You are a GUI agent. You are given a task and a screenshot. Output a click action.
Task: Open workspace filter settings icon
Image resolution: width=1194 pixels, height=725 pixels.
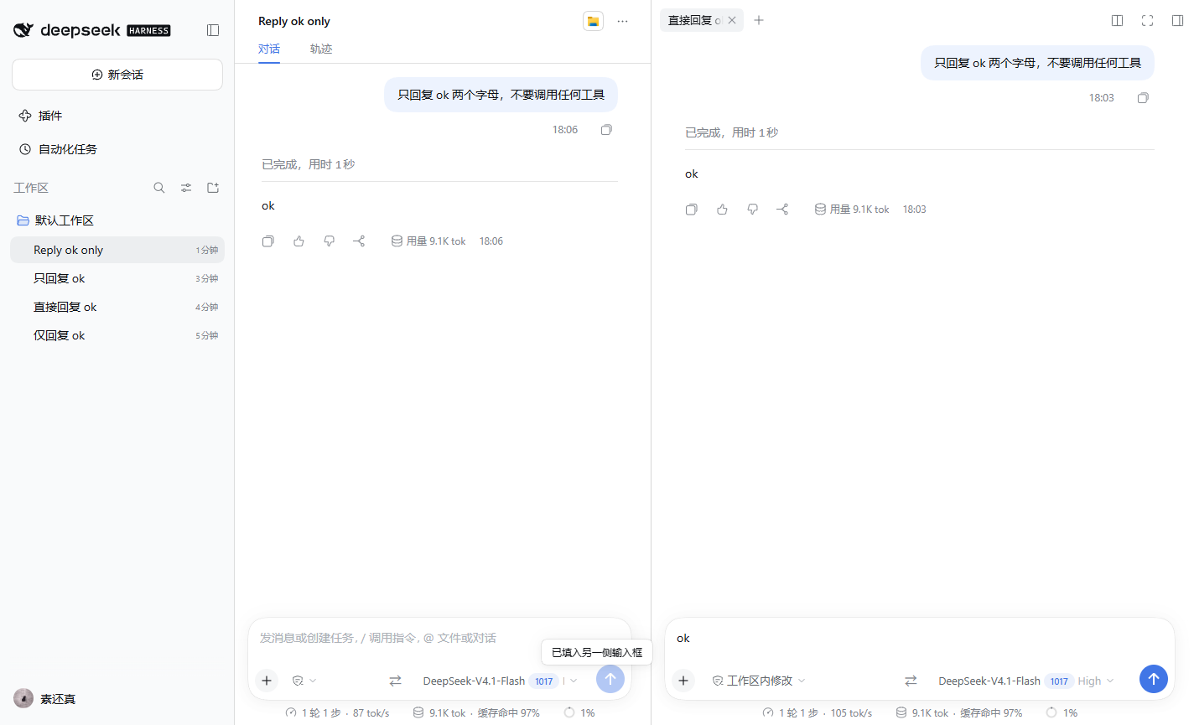click(186, 188)
